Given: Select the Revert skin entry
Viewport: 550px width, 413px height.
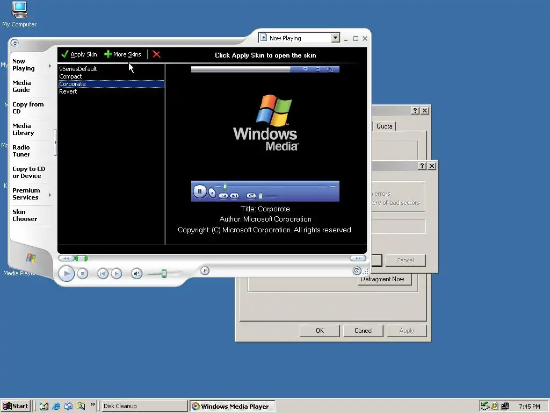Looking at the screenshot, I should click(x=111, y=91).
